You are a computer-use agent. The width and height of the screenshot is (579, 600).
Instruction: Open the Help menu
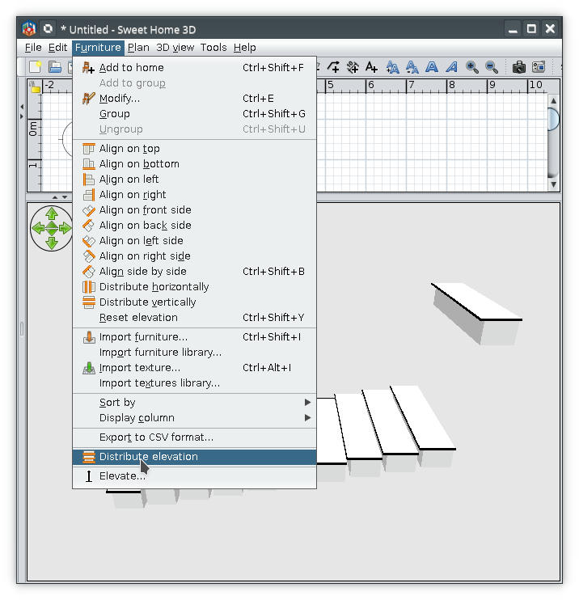click(x=244, y=48)
